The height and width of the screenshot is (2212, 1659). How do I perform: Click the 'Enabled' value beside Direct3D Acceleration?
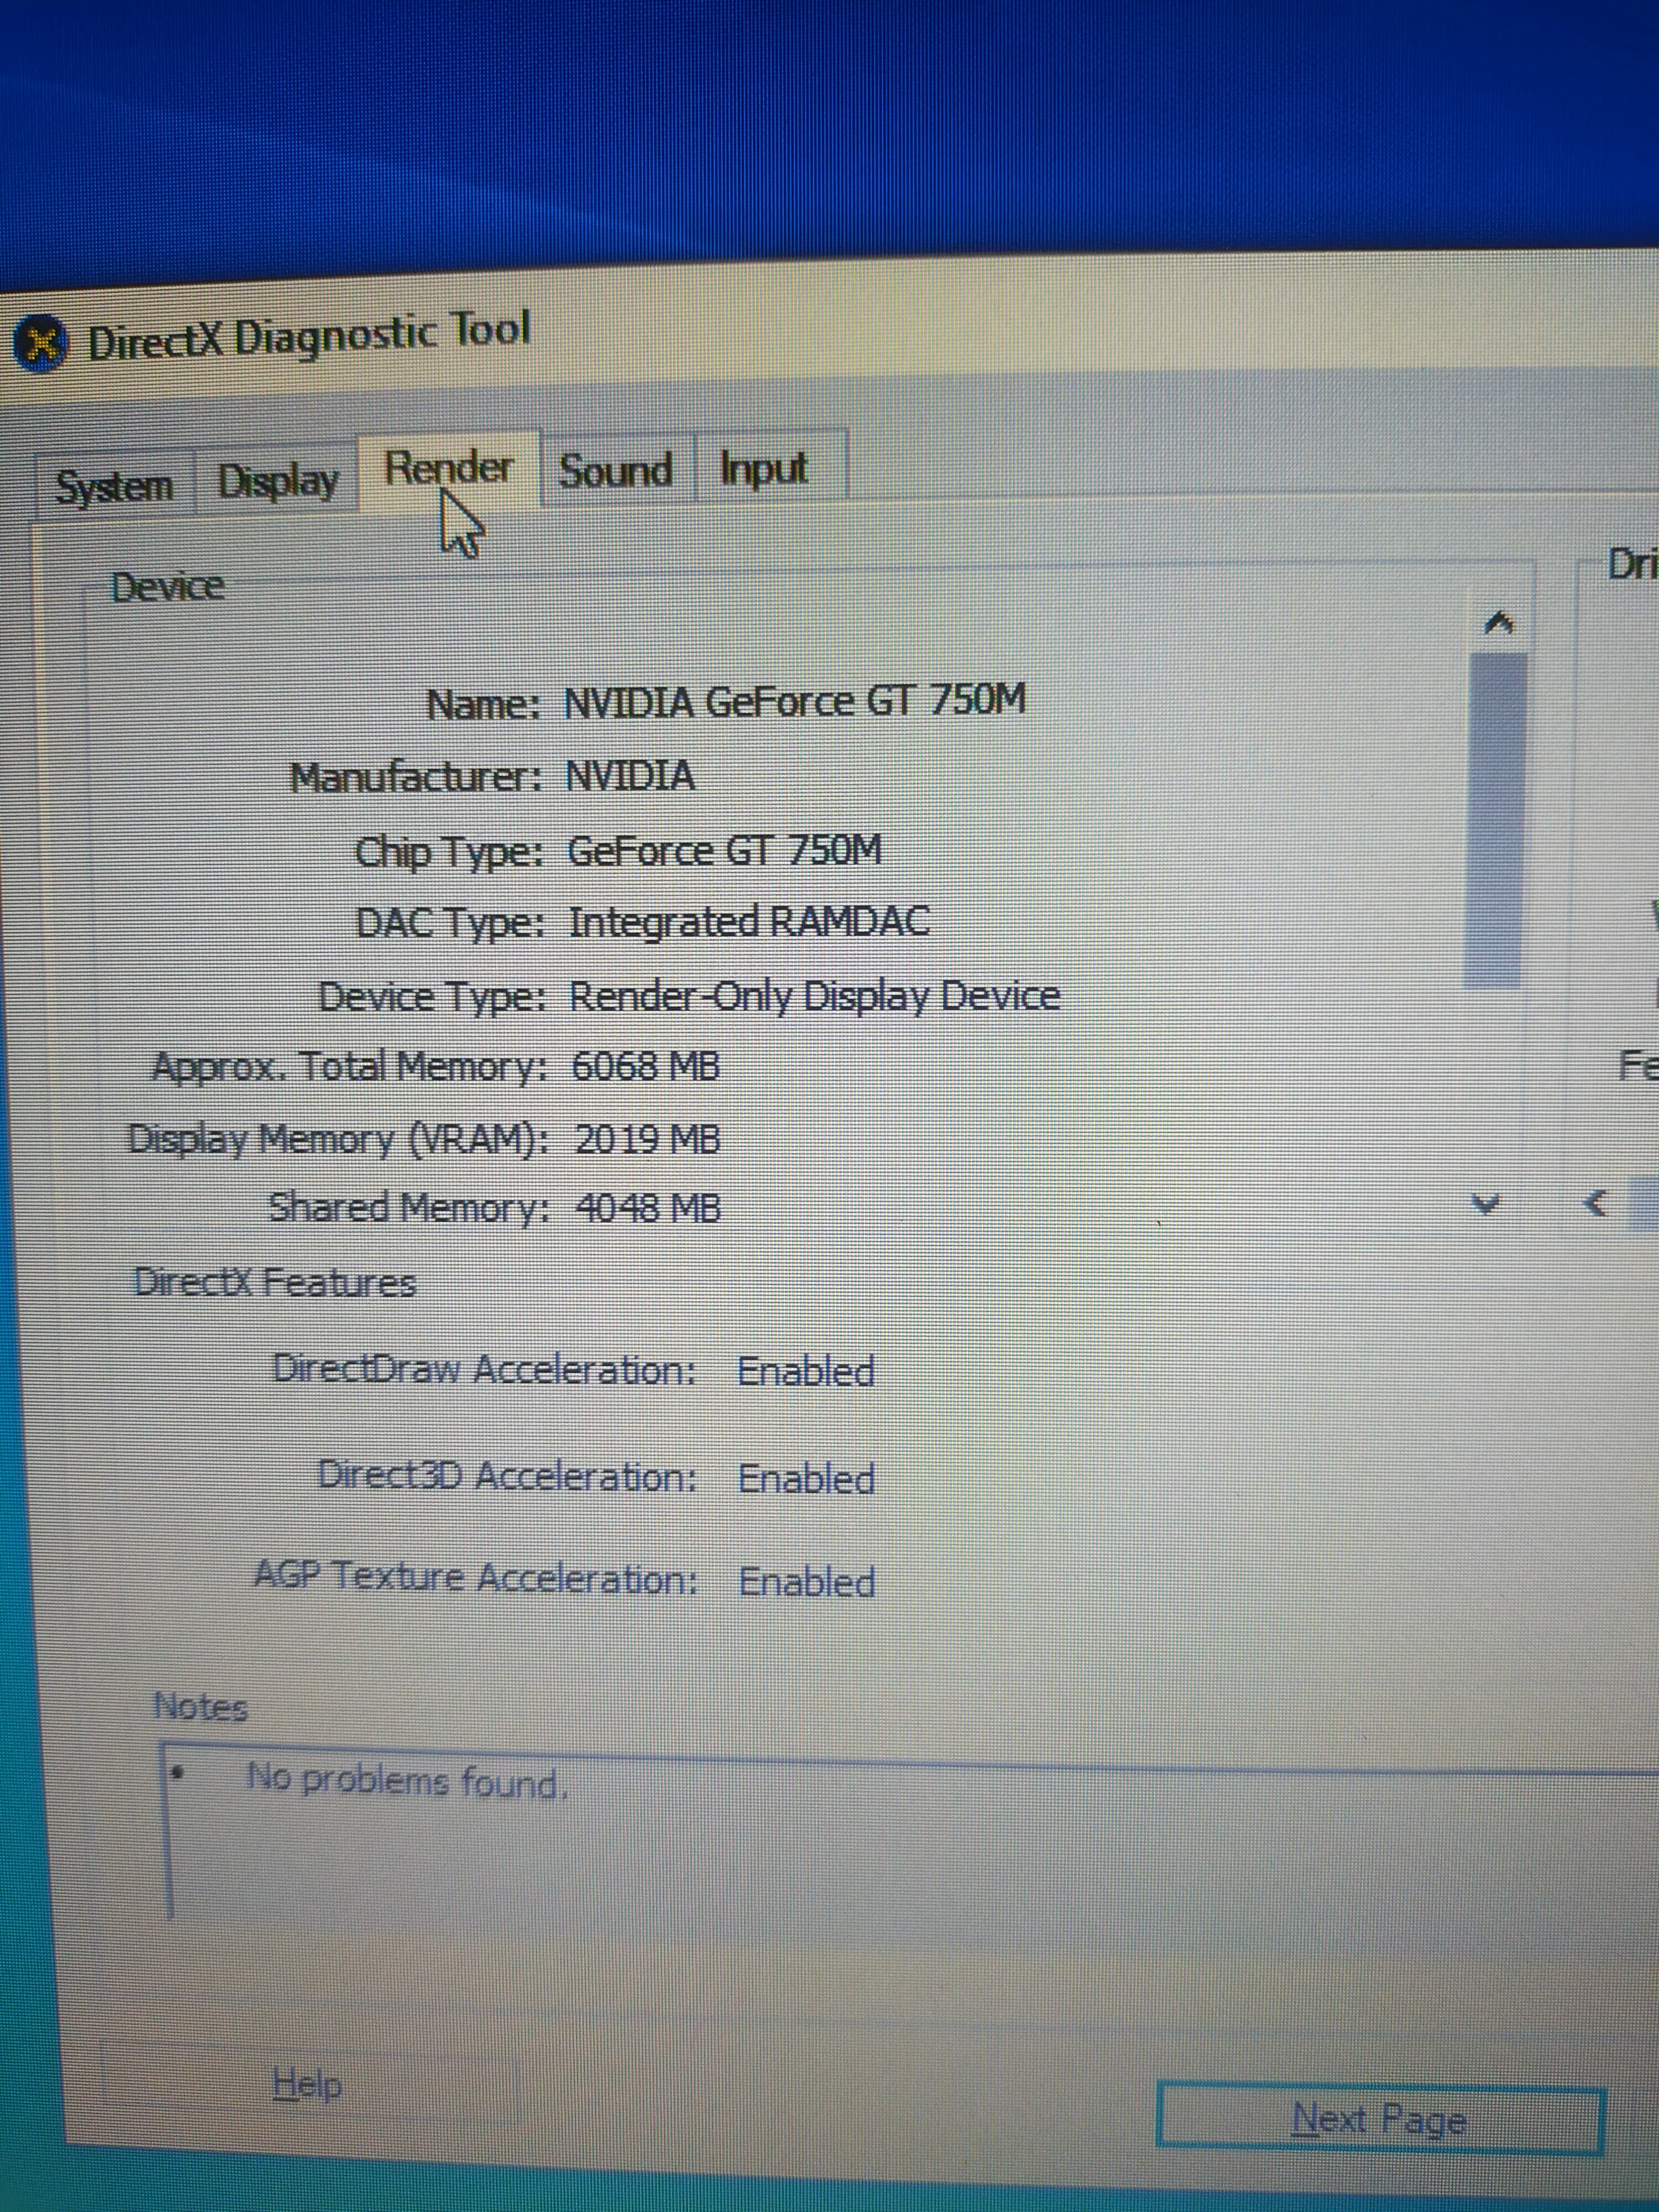coord(806,1478)
